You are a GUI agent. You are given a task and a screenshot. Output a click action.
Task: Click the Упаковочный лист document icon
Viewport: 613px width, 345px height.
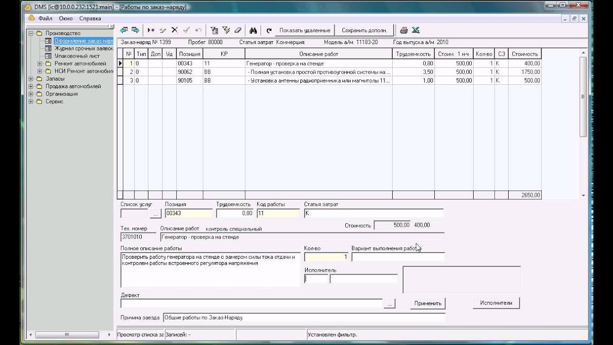[x=48, y=56]
